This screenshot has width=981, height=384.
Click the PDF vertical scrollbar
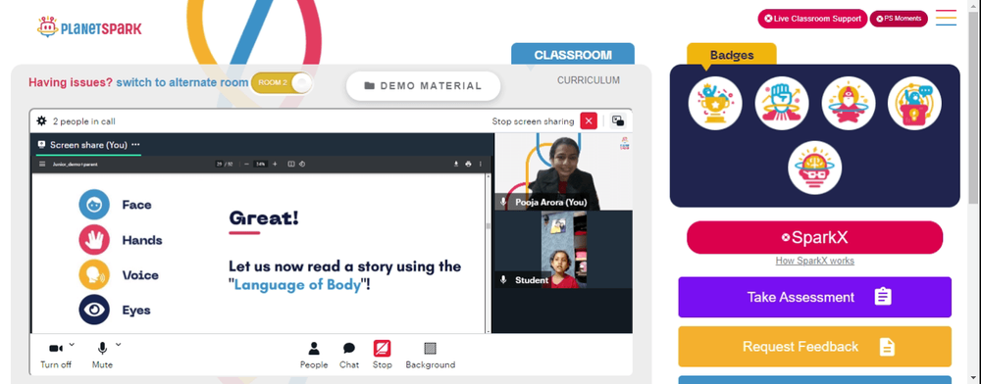click(x=489, y=253)
